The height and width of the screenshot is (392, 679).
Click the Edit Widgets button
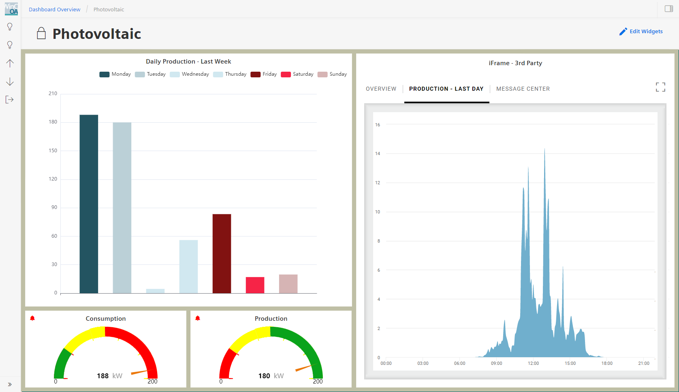[x=641, y=32]
